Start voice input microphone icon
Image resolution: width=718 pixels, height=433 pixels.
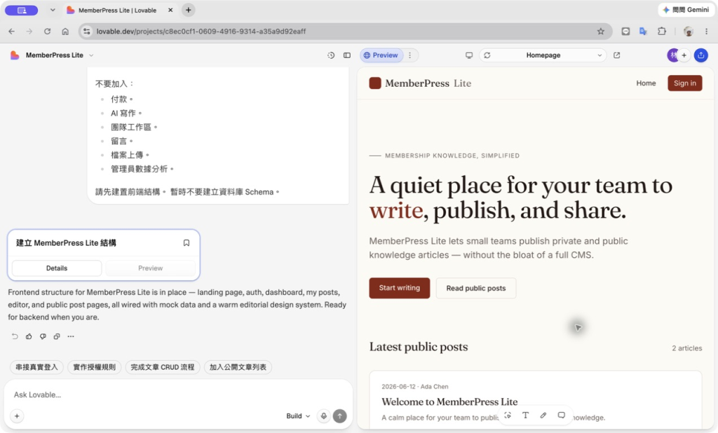pyautogui.click(x=323, y=416)
